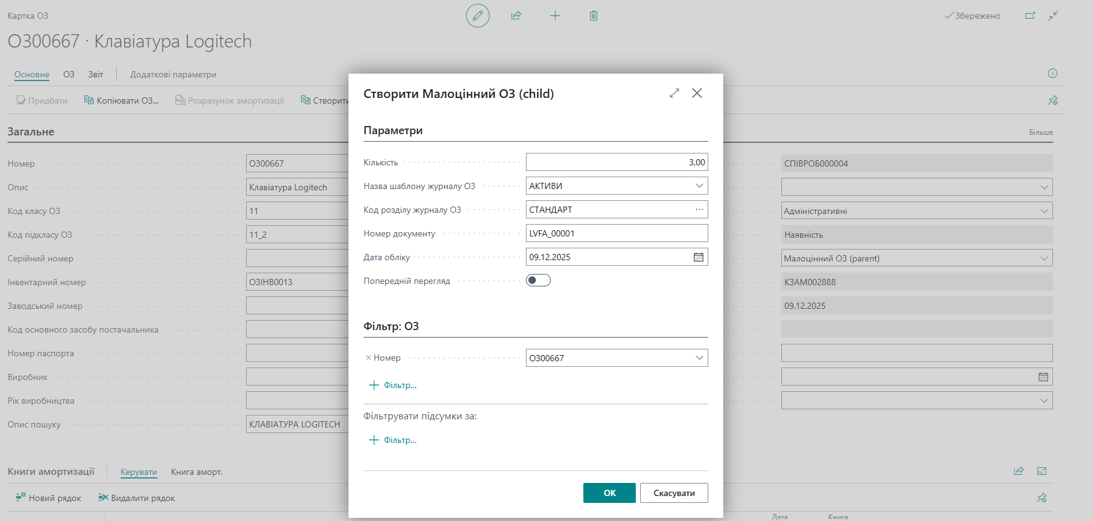Click the Кількість input field
The height and width of the screenshot is (521, 1093).
click(x=616, y=162)
